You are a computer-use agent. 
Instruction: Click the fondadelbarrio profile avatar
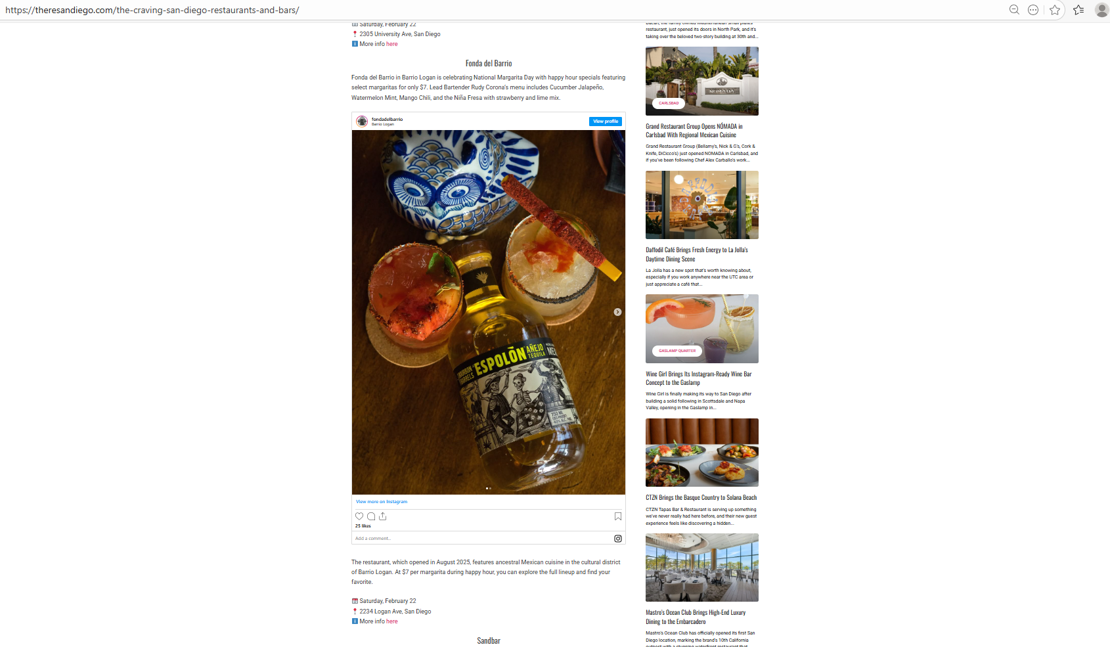click(x=362, y=122)
